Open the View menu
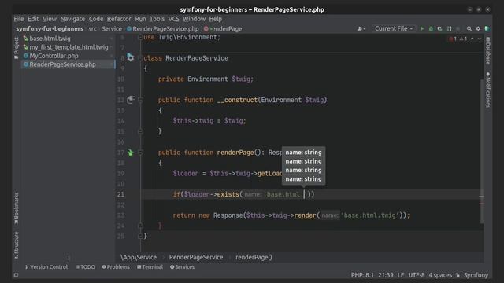Image resolution: width=504 pixels, height=283 pixels. (50, 19)
